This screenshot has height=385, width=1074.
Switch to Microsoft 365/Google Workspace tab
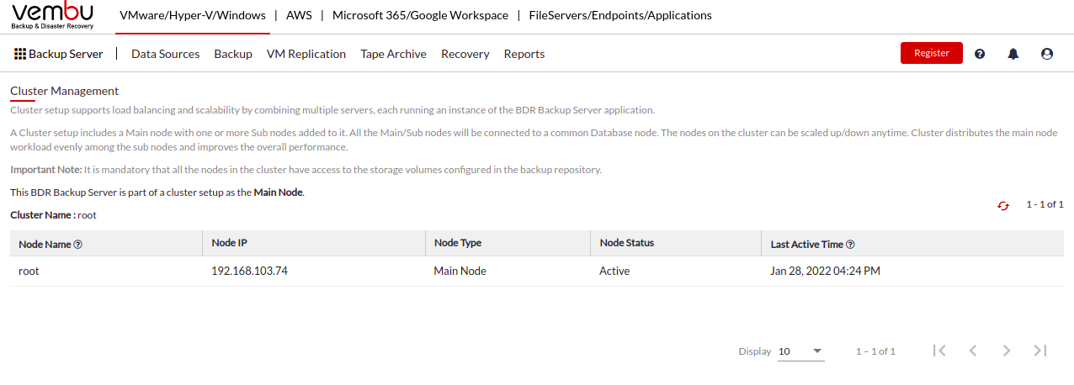point(420,15)
